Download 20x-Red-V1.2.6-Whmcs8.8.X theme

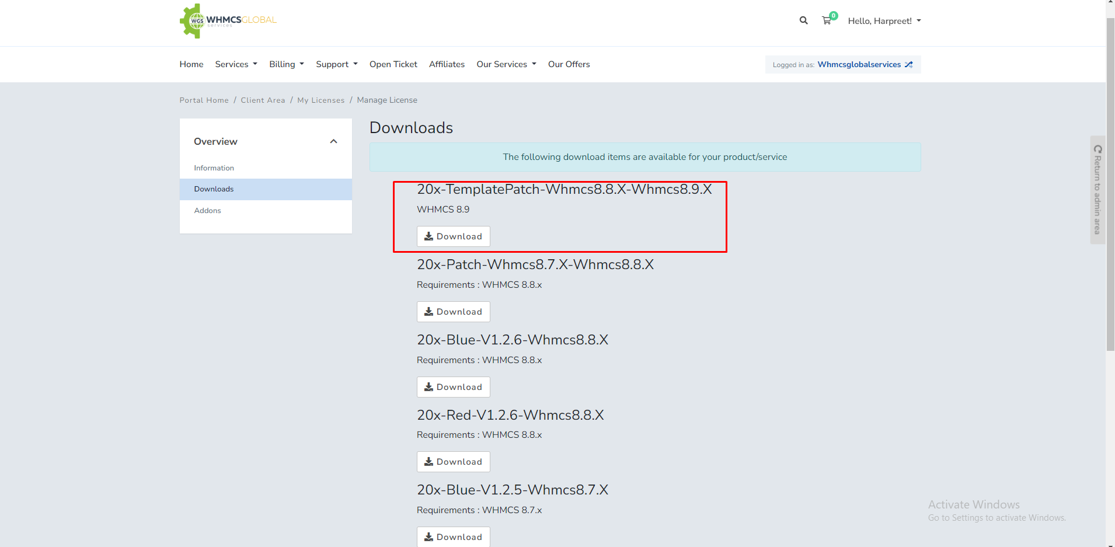point(453,462)
